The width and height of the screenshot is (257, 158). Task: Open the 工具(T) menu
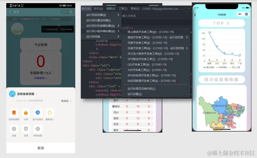tap(123, 9)
